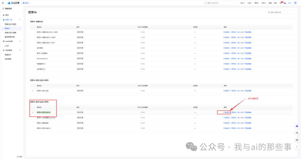Open the 费用 dropdown menu
The image size is (301, 159).
coord(257,3)
